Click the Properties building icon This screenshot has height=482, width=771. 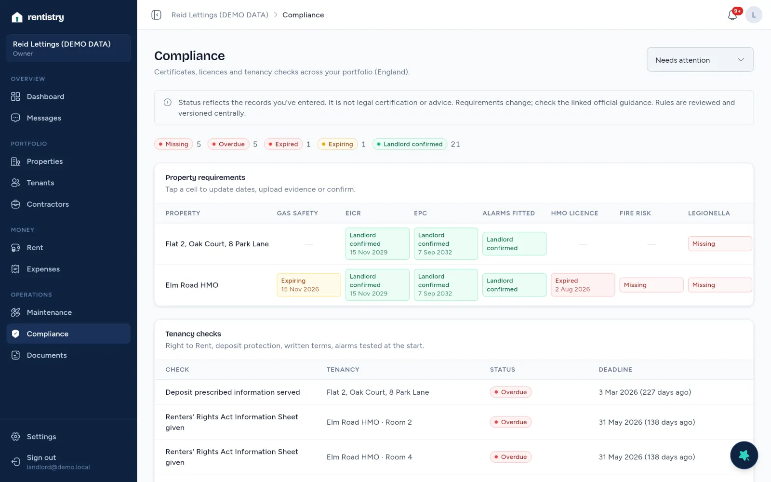tap(15, 161)
